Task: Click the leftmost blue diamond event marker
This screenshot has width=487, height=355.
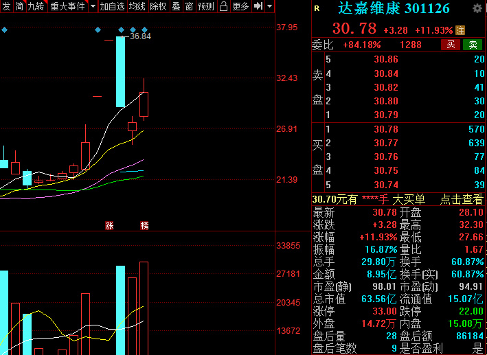Action: coord(4,30)
